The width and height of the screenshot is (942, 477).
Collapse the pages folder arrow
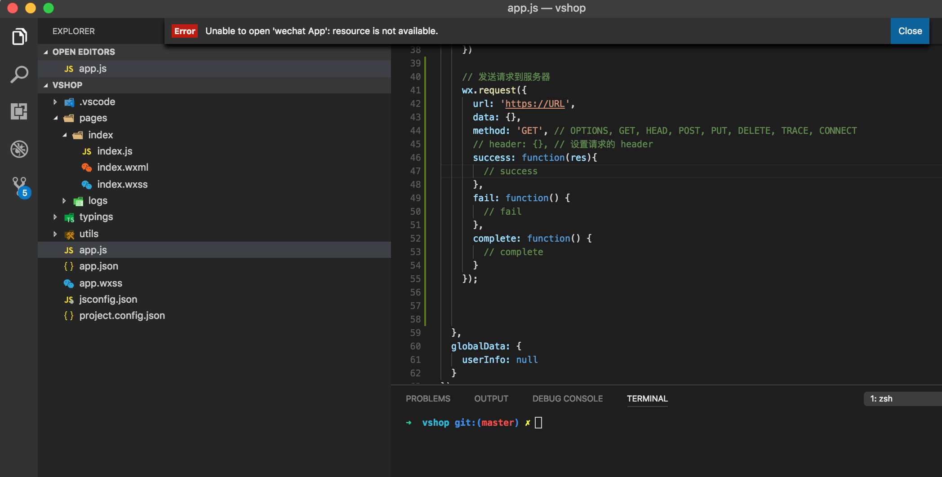click(56, 118)
